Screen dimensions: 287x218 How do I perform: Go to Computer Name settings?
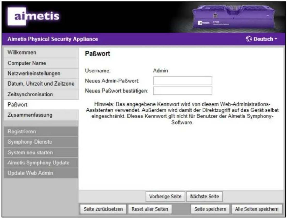41,63
